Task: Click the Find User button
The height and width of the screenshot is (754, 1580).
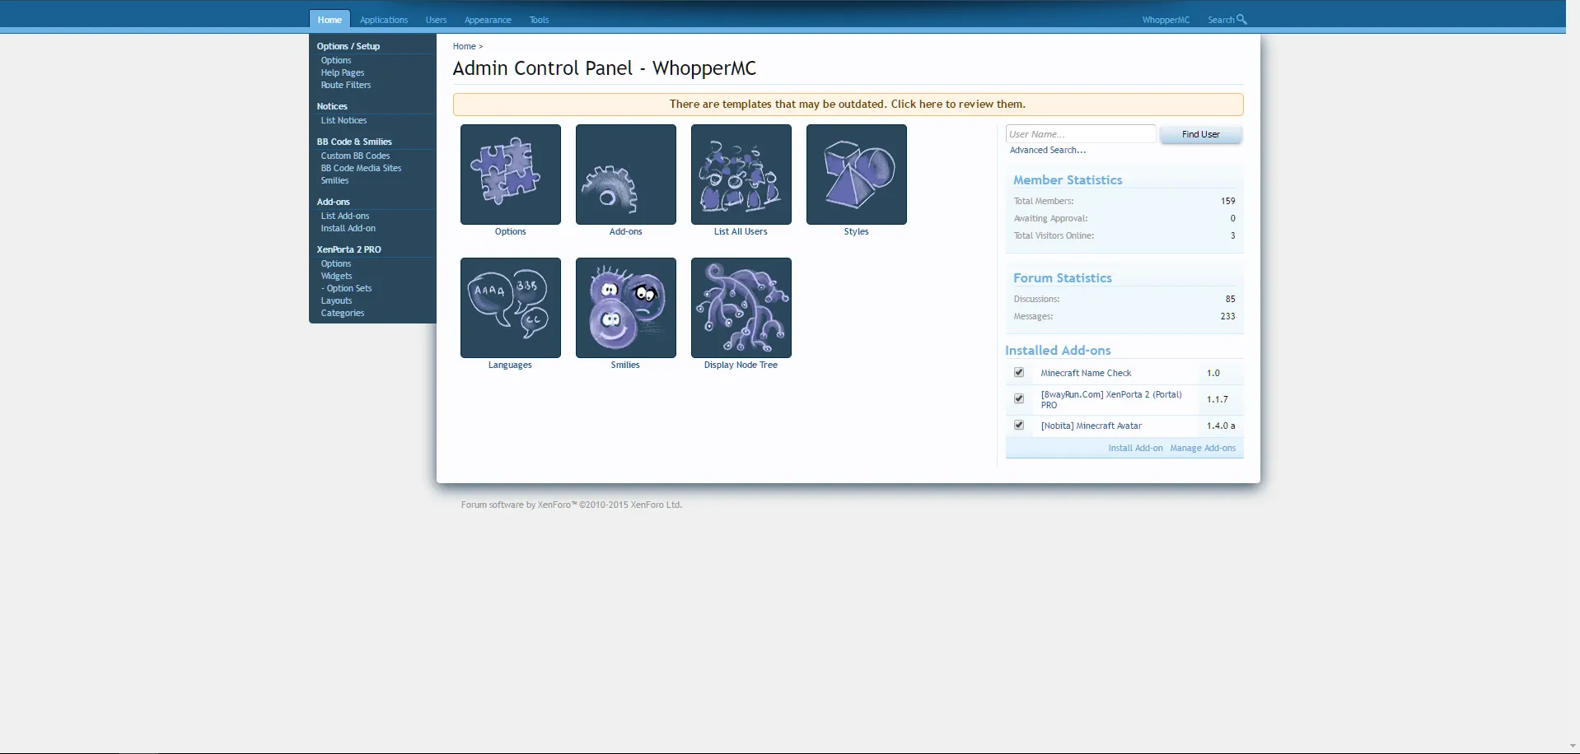Action: pos(1201,134)
